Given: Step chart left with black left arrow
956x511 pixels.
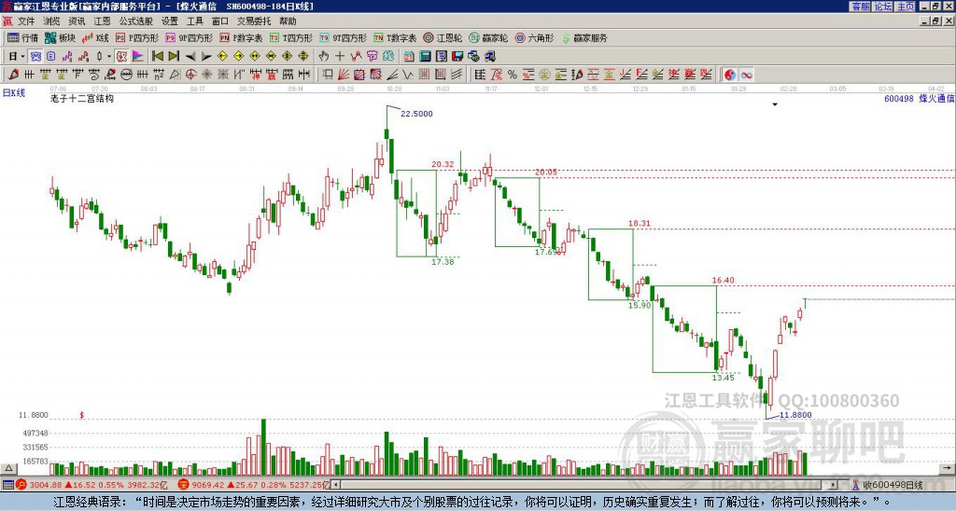Looking at the screenshot, I should coord(190,57).
